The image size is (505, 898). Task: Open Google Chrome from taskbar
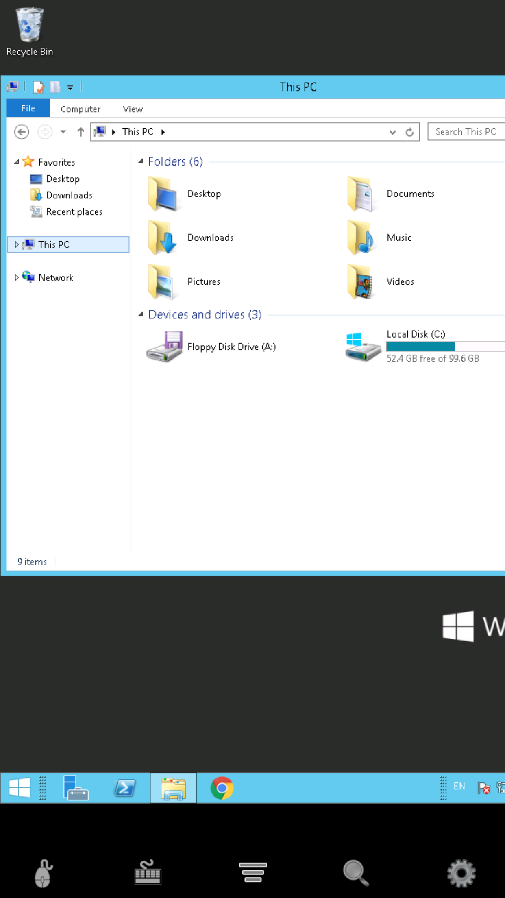pyautogui.click(x=222, y=788)
